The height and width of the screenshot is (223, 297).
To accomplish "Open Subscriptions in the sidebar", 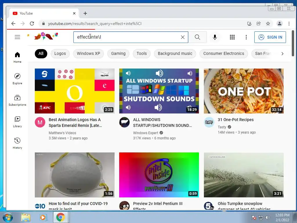I will (x=17, y=100).
